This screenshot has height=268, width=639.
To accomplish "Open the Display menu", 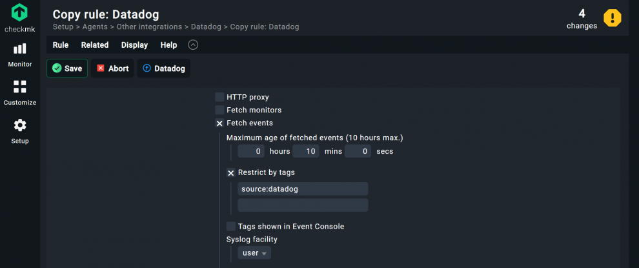I will [134, 45].
